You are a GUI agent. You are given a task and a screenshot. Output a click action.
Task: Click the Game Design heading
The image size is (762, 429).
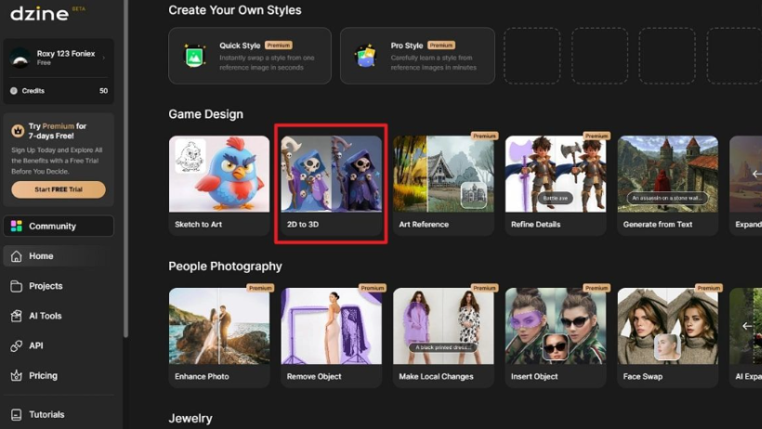click(x=205, y=114)
